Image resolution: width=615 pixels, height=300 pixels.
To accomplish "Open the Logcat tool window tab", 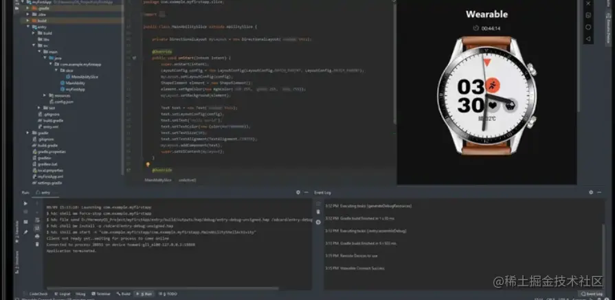I will (63, 294).
